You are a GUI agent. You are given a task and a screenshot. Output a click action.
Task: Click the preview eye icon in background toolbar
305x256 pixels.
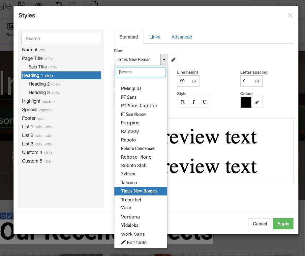pos(38,4)
